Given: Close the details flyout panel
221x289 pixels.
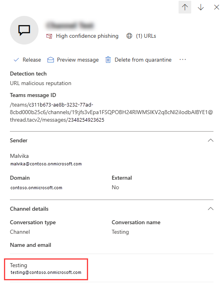Looking at the screenshot, I should click(x=217, y=7).
